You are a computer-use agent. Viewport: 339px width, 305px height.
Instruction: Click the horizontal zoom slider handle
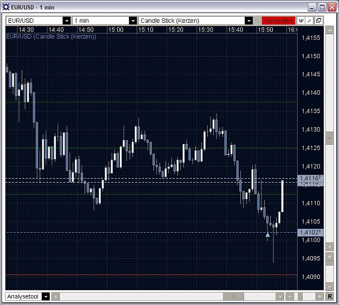300,296
